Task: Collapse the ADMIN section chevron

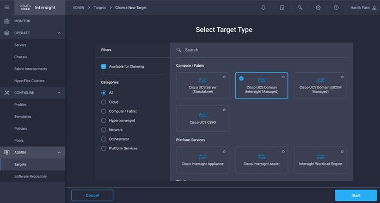Action: (59, 153)
